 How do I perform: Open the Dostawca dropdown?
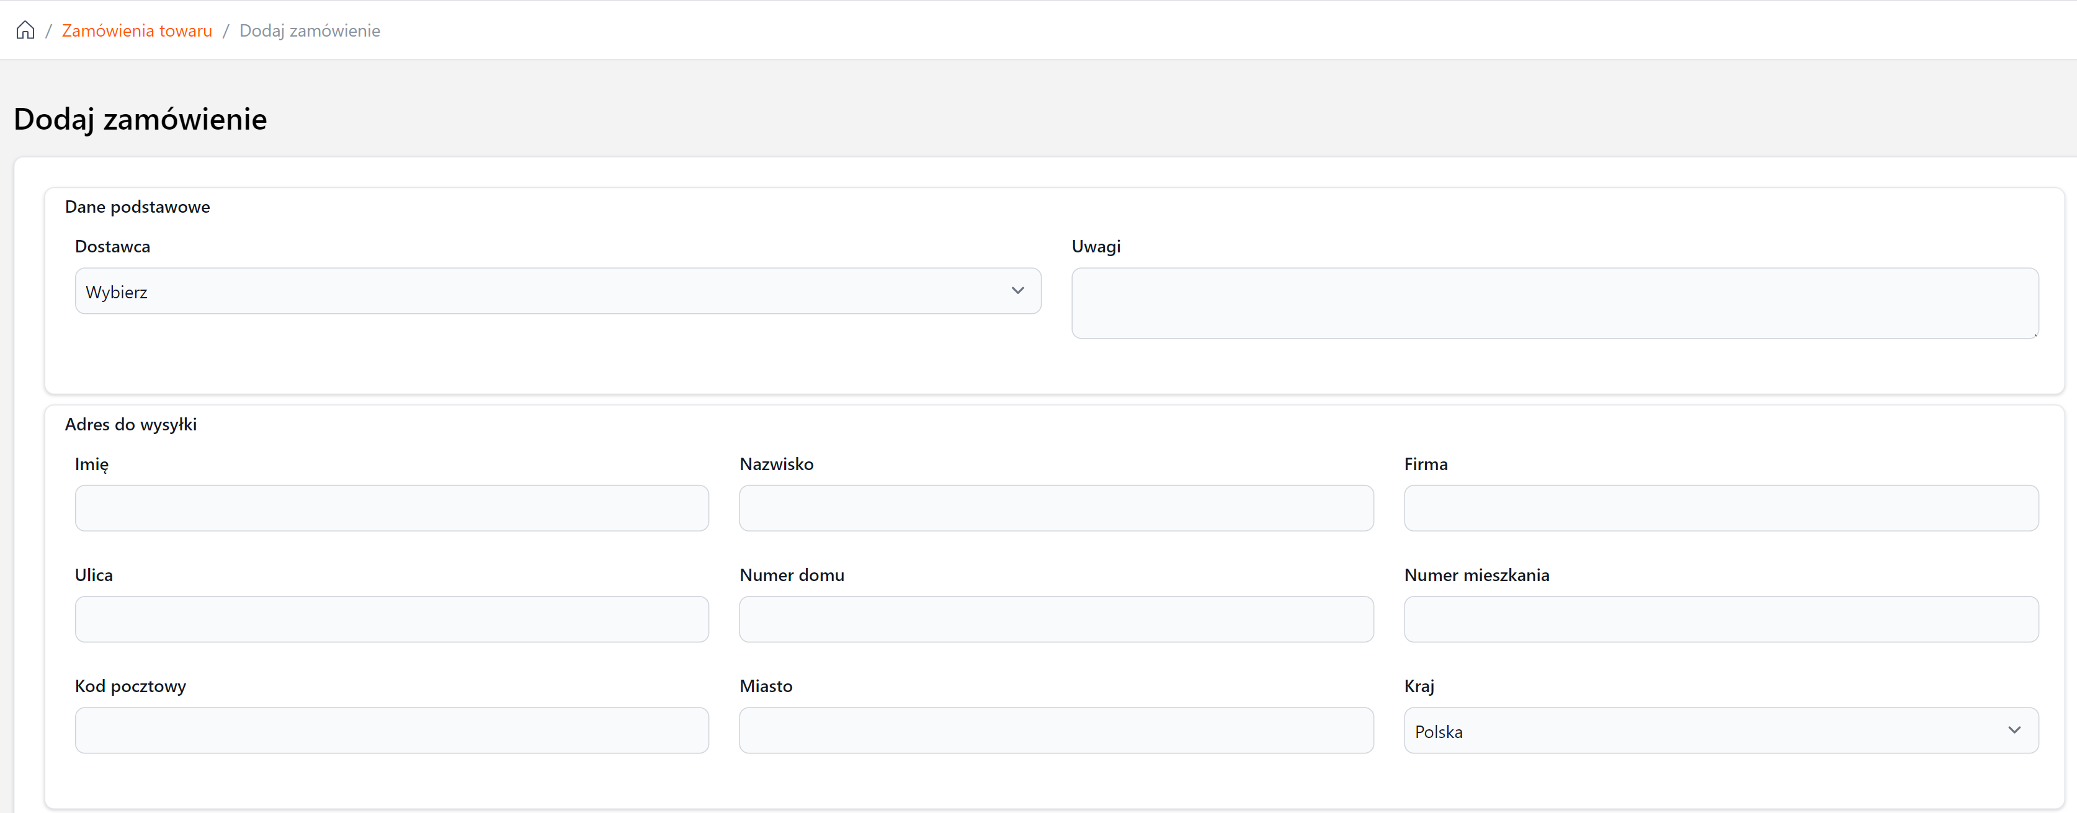(556, 291)
